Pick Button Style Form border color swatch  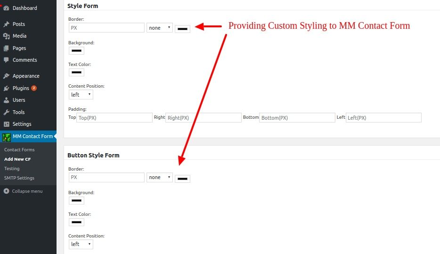[182, 179]
